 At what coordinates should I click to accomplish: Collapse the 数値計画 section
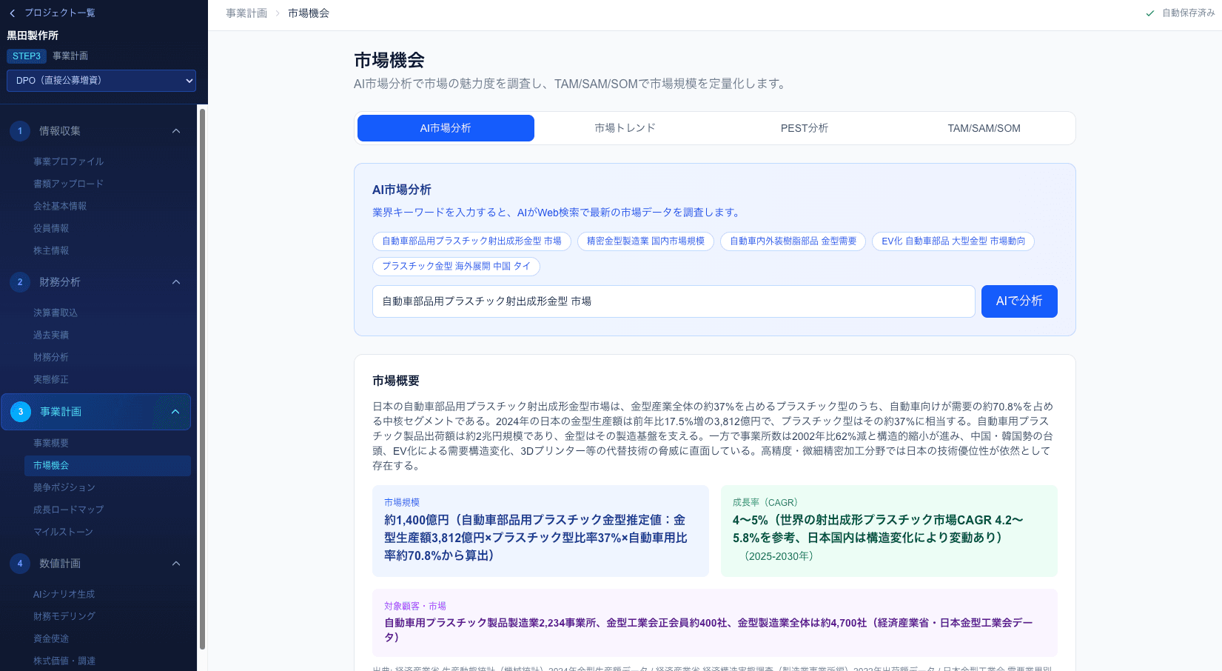point(176,564)
